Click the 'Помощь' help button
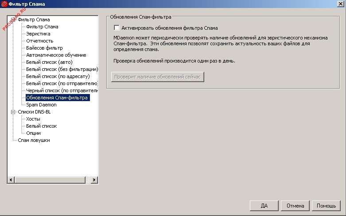Viewport: 346px width, 216px height. coord(327,206)
